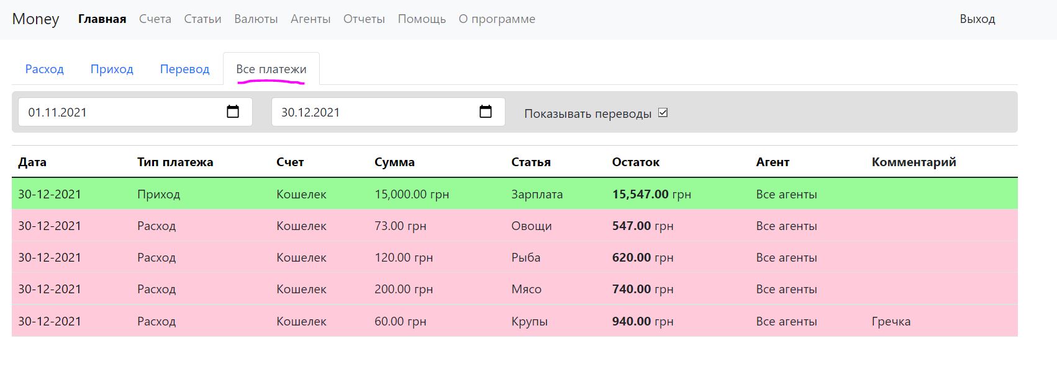Viewport: 1057px width, 385px height.
Task: Select the Все платежи tab
Action: point(271,69)
